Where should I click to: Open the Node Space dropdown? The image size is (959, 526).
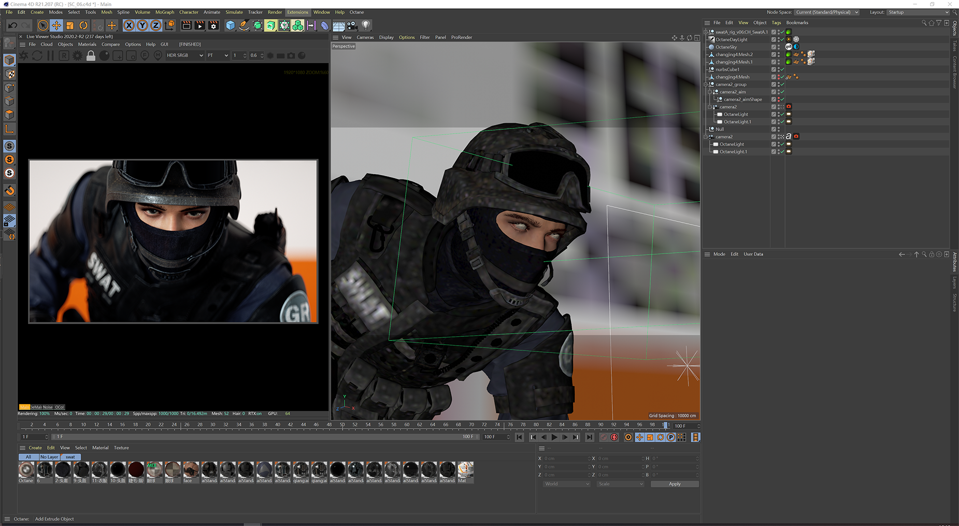point(827,12)
